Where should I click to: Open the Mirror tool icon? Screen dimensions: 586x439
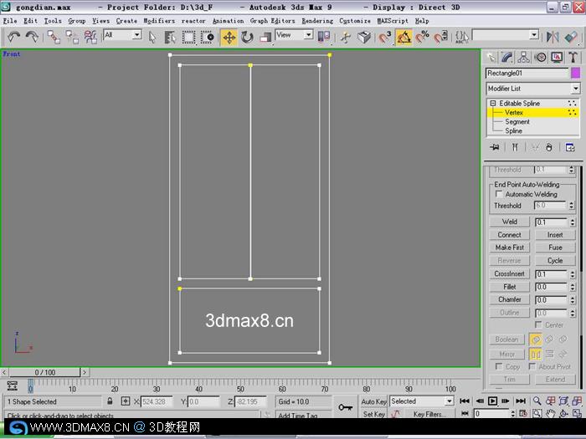click(553, 37)
